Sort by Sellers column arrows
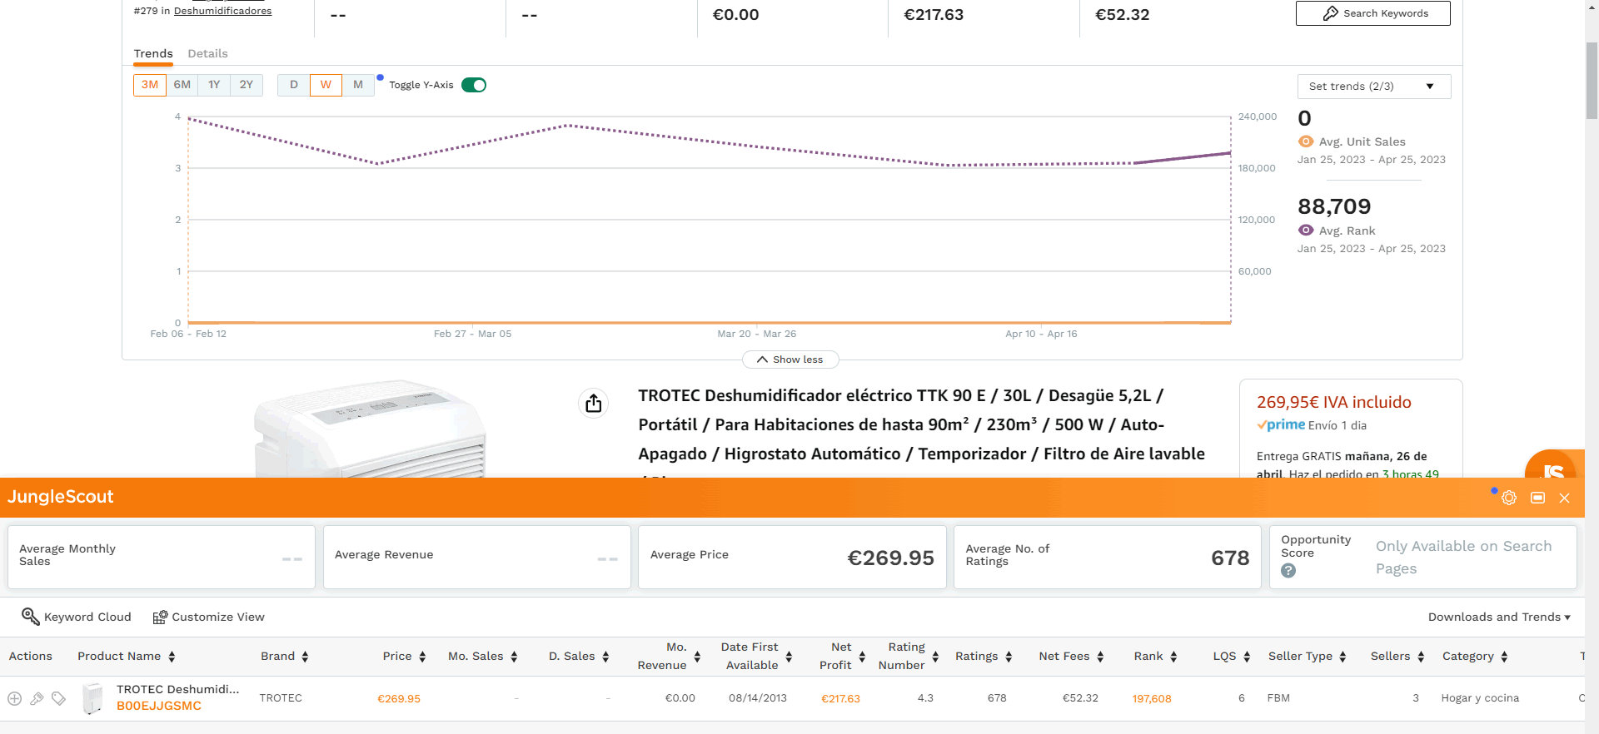 1421,657
